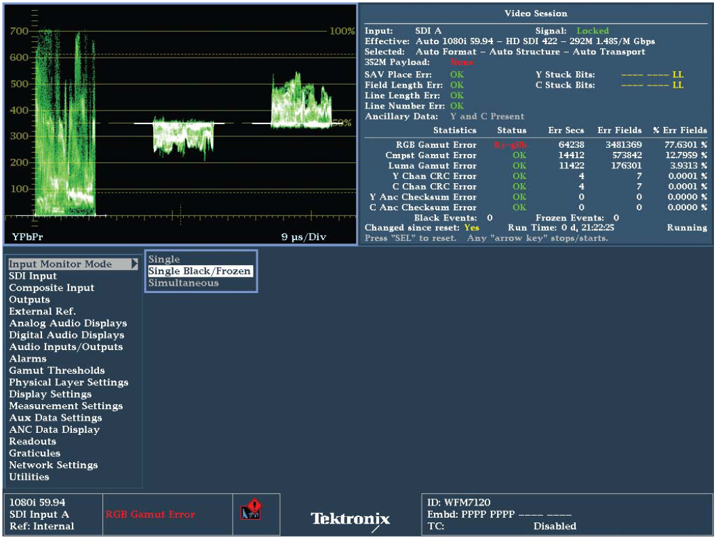Select Graticules settings
The image size is (716, 538).
35,453
